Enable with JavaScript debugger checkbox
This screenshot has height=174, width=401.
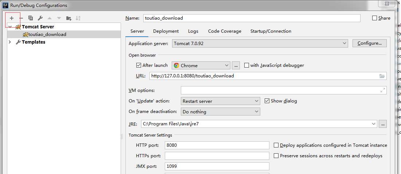tap(247, 65)
